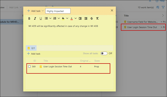Screen dimensions: 167x97
Task: Click the note text about WI 409
Action: pyautogui.click(x=63, y=26)
